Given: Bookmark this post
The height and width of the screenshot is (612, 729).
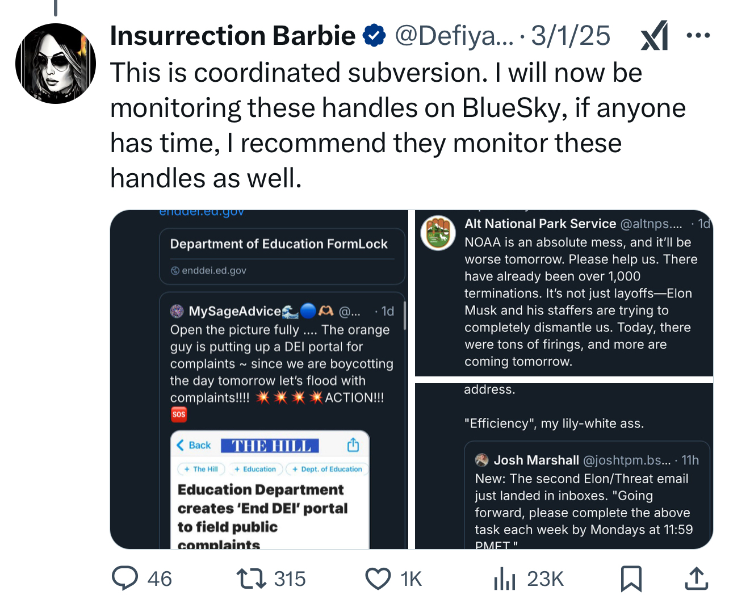Looking at the screenshot, I should 631,579.
